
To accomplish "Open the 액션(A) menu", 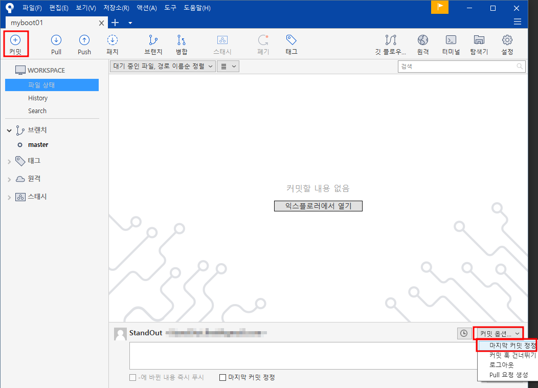I will point(146,8).
